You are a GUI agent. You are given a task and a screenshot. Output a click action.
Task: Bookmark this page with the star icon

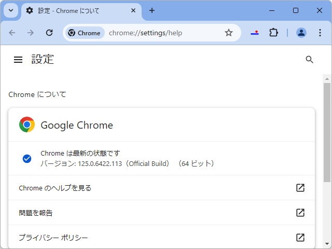click(x=228, y=33)
